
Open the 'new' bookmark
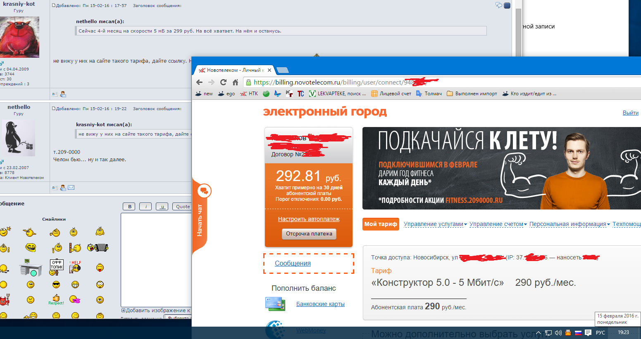point(204,94)
